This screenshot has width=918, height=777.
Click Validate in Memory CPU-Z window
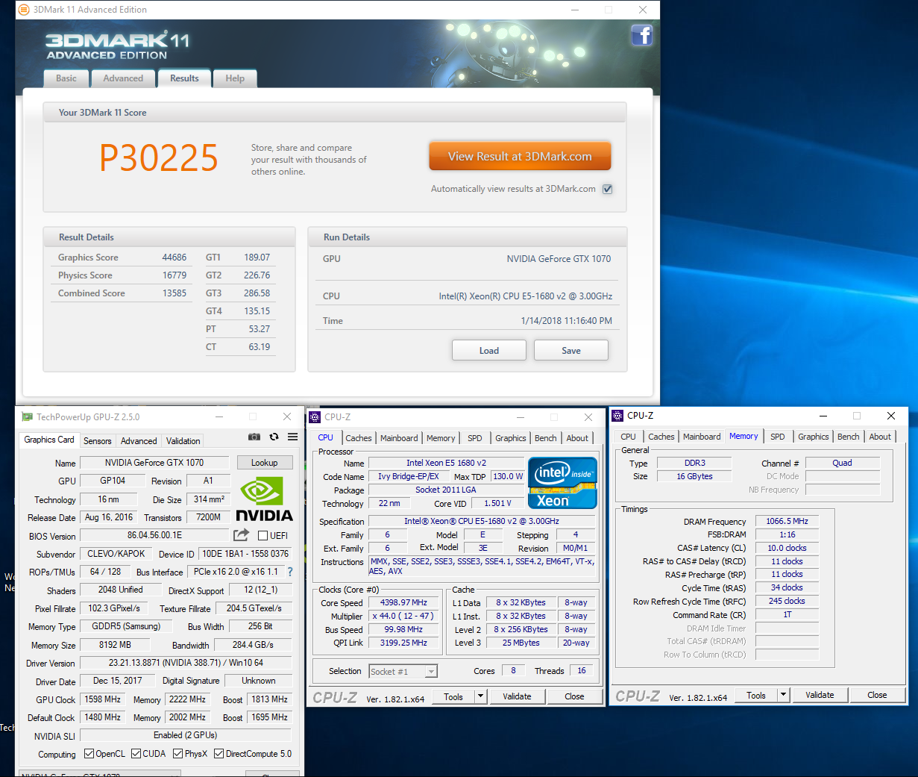pos(820,695)
